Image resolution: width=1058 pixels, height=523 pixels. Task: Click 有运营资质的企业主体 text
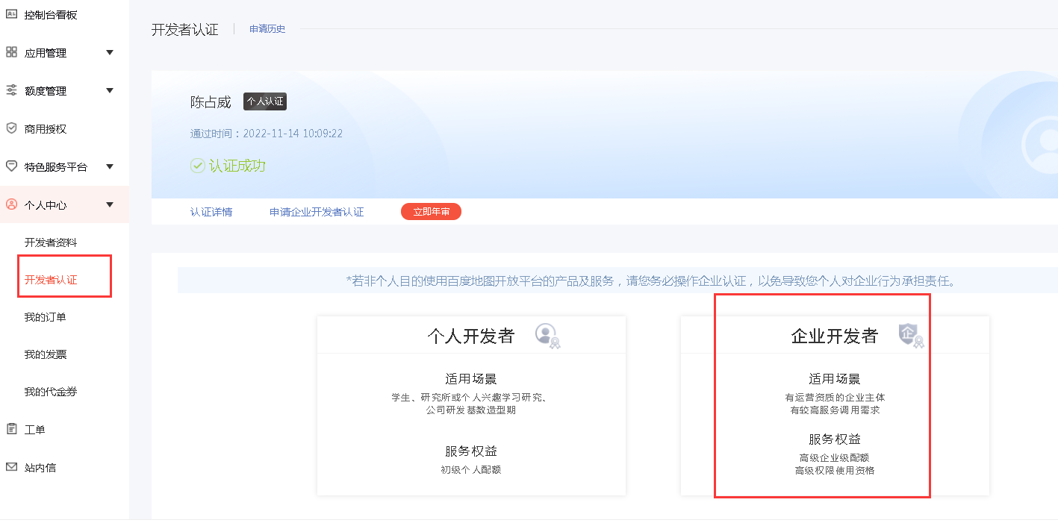point(835,398)
